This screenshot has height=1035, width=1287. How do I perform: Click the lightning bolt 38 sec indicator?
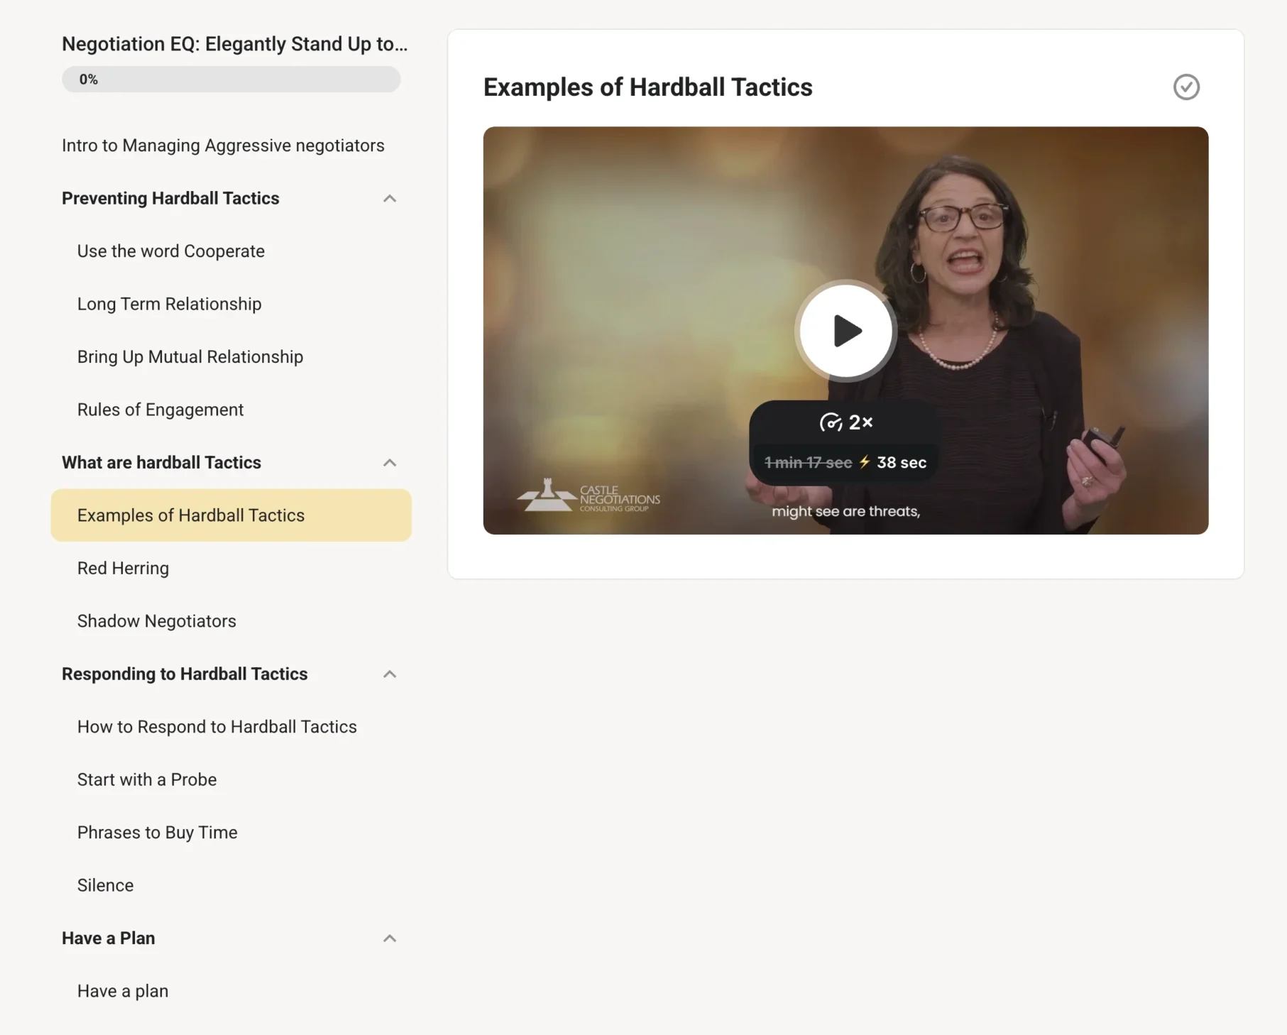point(892,463)
